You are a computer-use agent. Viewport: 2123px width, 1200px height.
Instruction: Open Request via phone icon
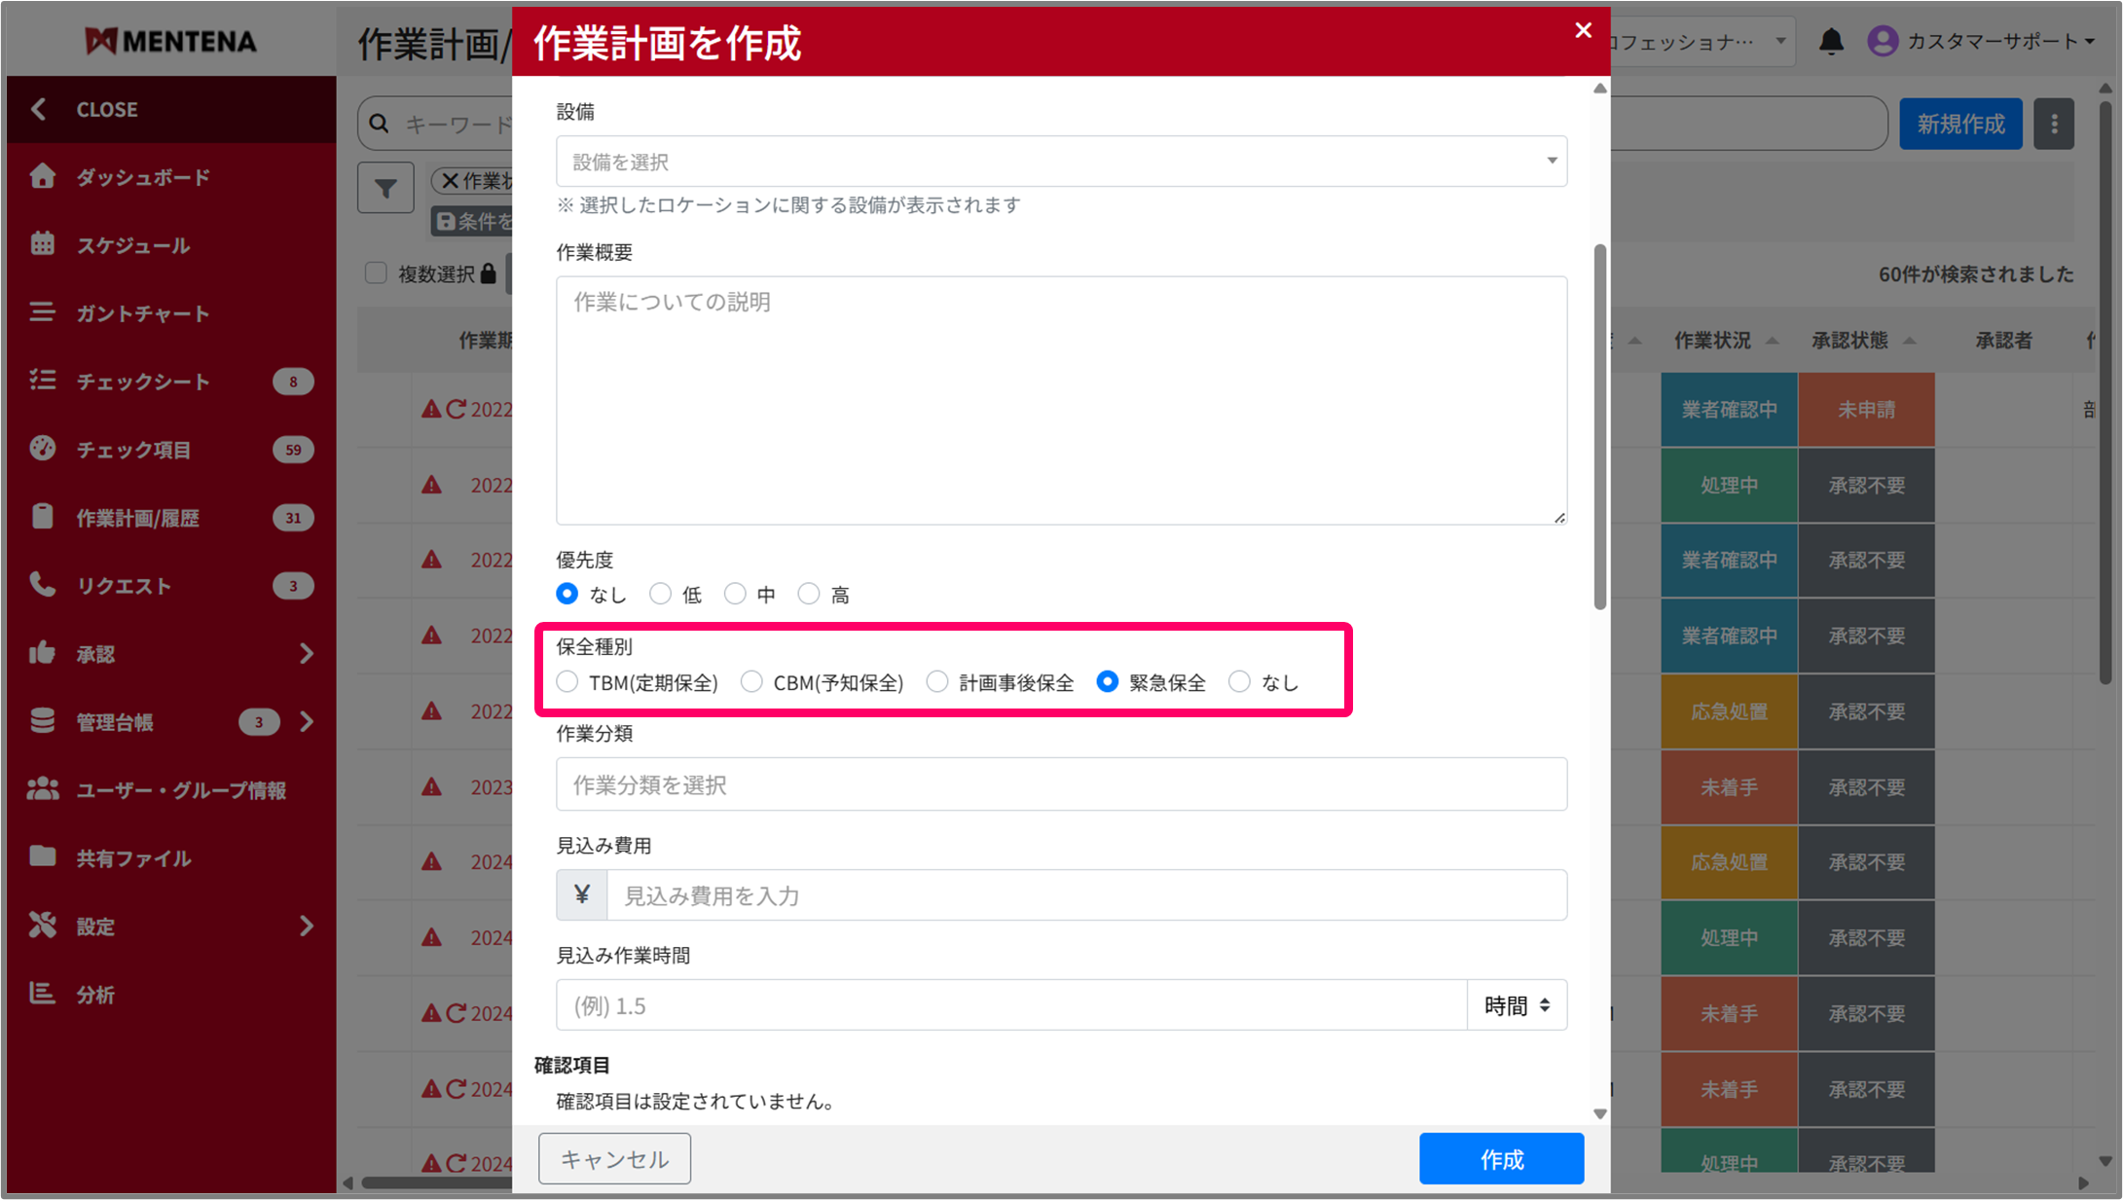(43, 585)
